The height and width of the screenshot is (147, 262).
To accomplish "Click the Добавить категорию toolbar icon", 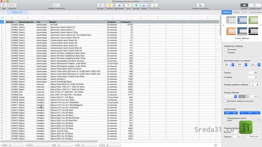I will pyautogui.click(x=56, y=5).
